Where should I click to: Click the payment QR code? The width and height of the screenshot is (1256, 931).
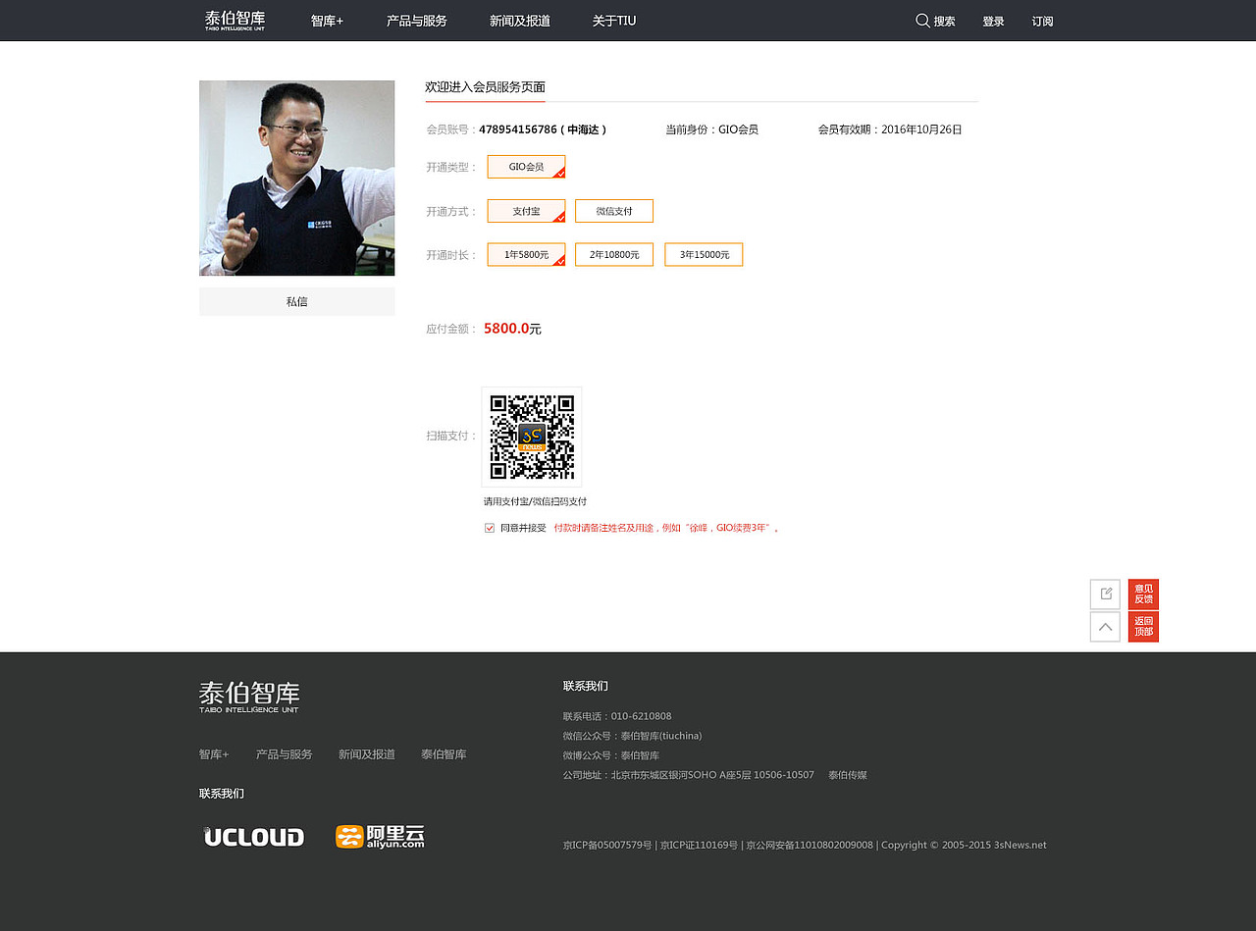[532, 437]
